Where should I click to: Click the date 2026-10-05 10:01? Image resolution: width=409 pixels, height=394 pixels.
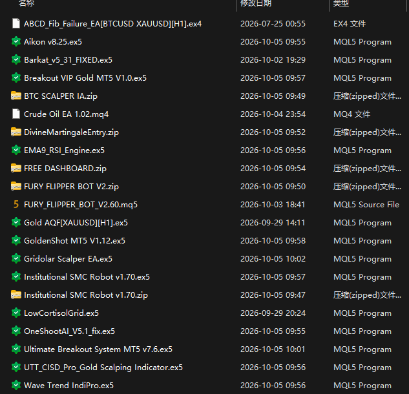(273, 349)
